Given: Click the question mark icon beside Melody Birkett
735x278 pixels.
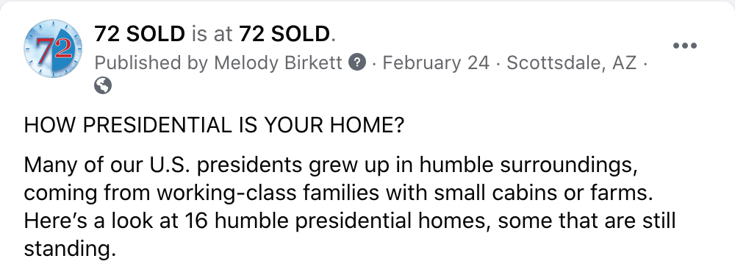Looking at the screenshot, I should [357, 63].
